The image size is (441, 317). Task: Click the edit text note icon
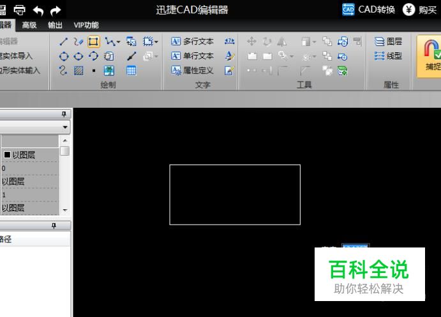click(229, 71)
